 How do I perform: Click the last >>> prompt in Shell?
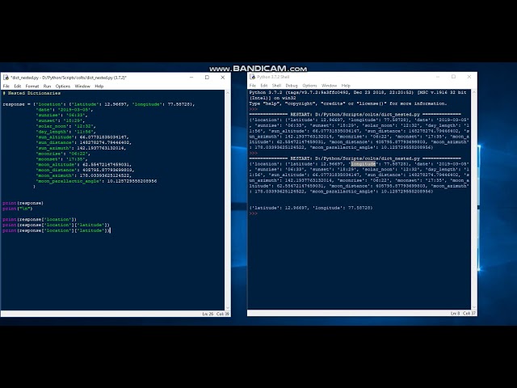tap(253, 213)
